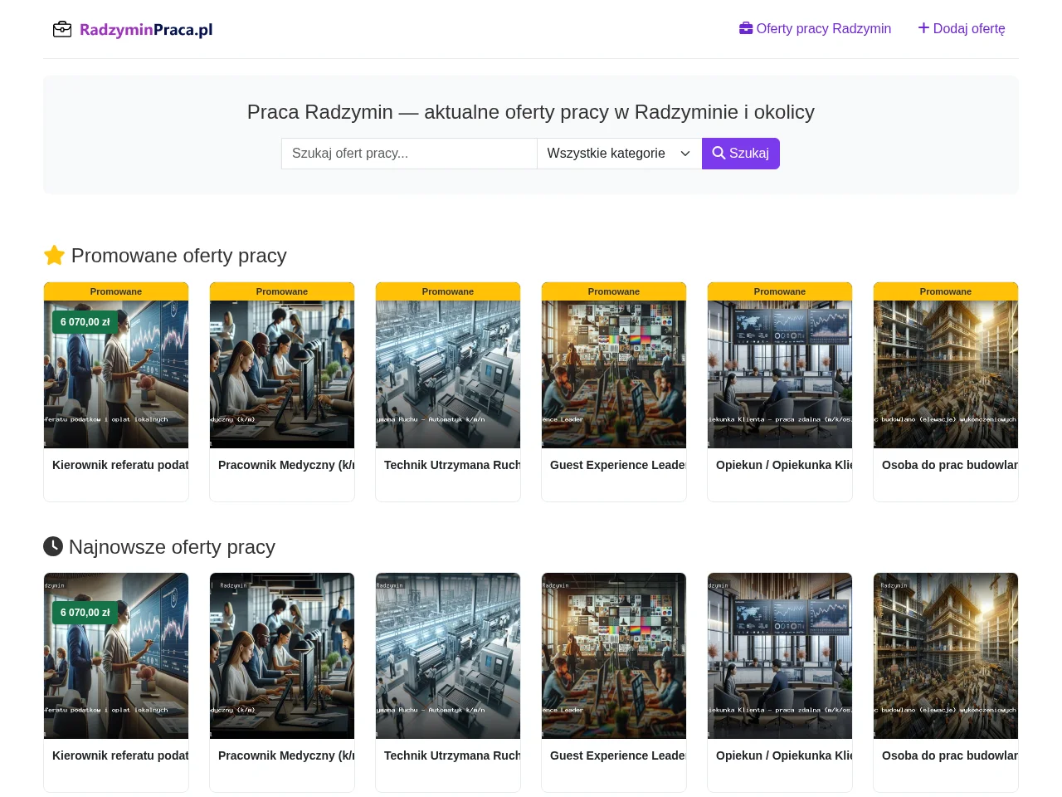The width and height of the screenshot is (1062, 797).
Task: Select the promoted Guest Experience Leader card image
Action: (x=614, y=374)
